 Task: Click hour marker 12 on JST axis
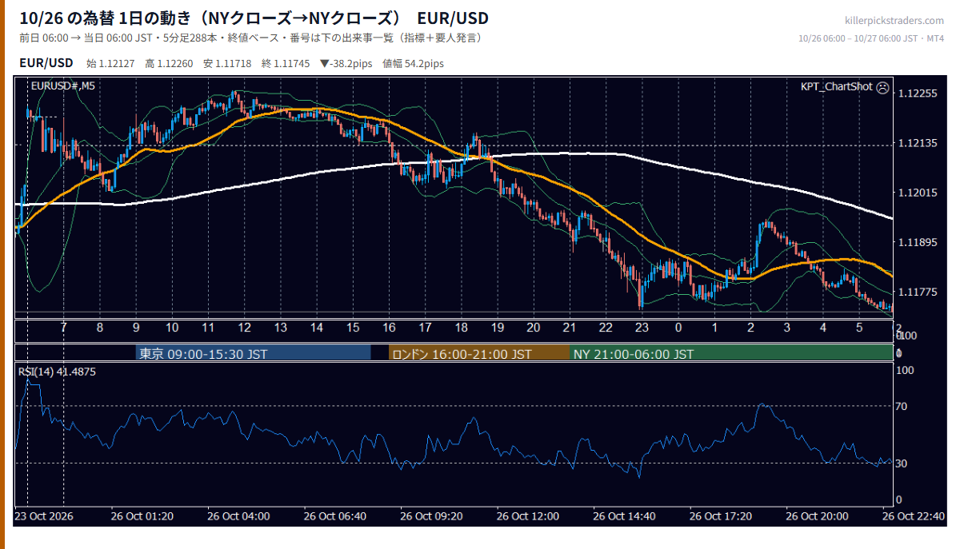tap(244, 328)
